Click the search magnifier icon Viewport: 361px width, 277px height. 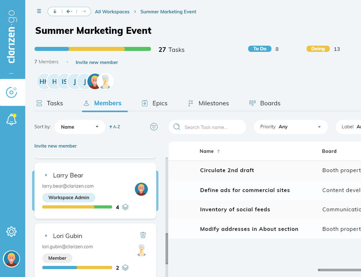(177, 127)
